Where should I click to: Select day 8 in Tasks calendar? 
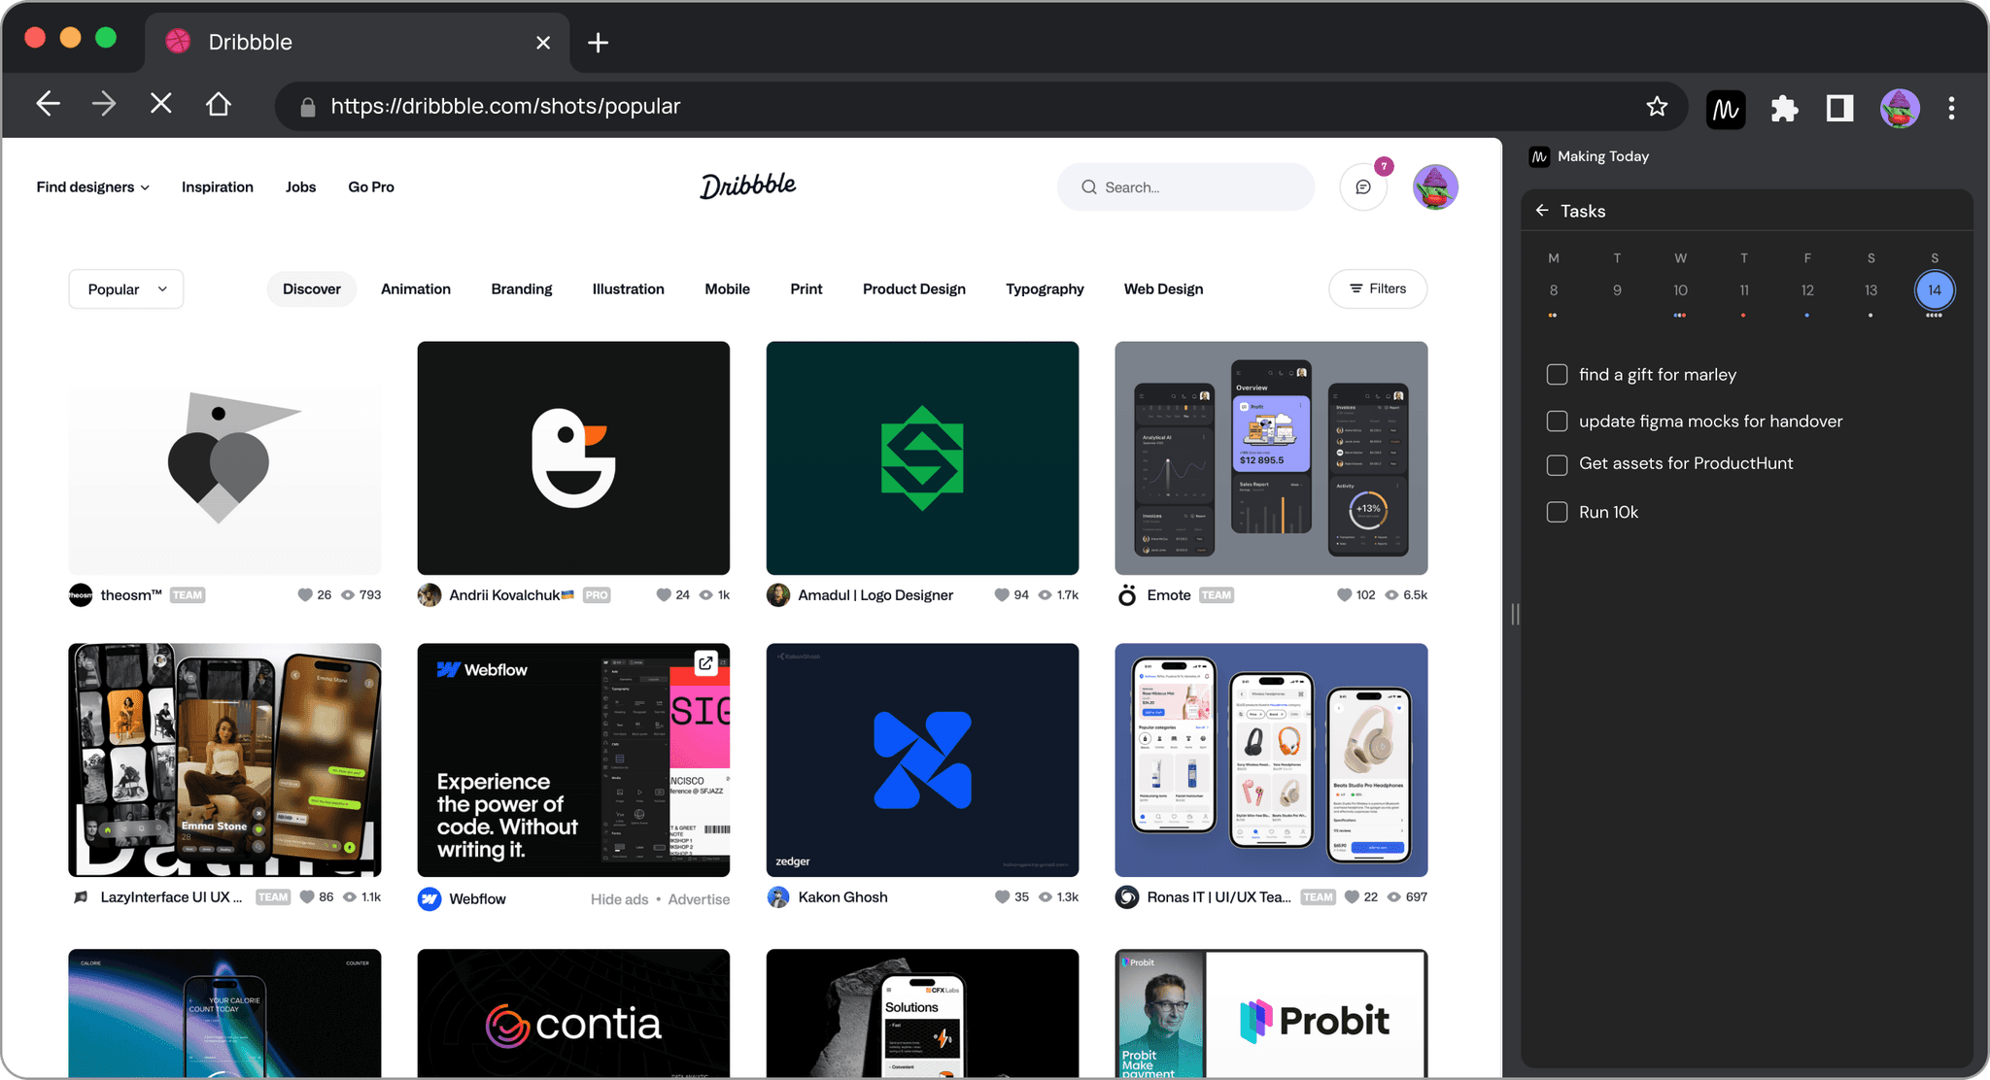coord(1554,290)
